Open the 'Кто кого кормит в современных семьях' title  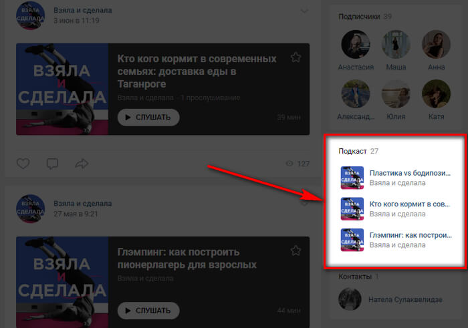click(197, 71)
